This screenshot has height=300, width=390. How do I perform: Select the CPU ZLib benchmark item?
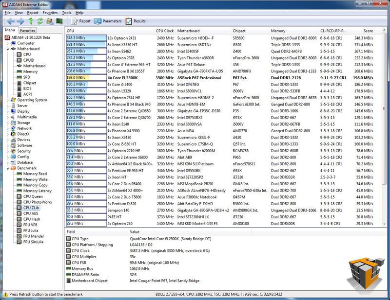tap(31, 208)
